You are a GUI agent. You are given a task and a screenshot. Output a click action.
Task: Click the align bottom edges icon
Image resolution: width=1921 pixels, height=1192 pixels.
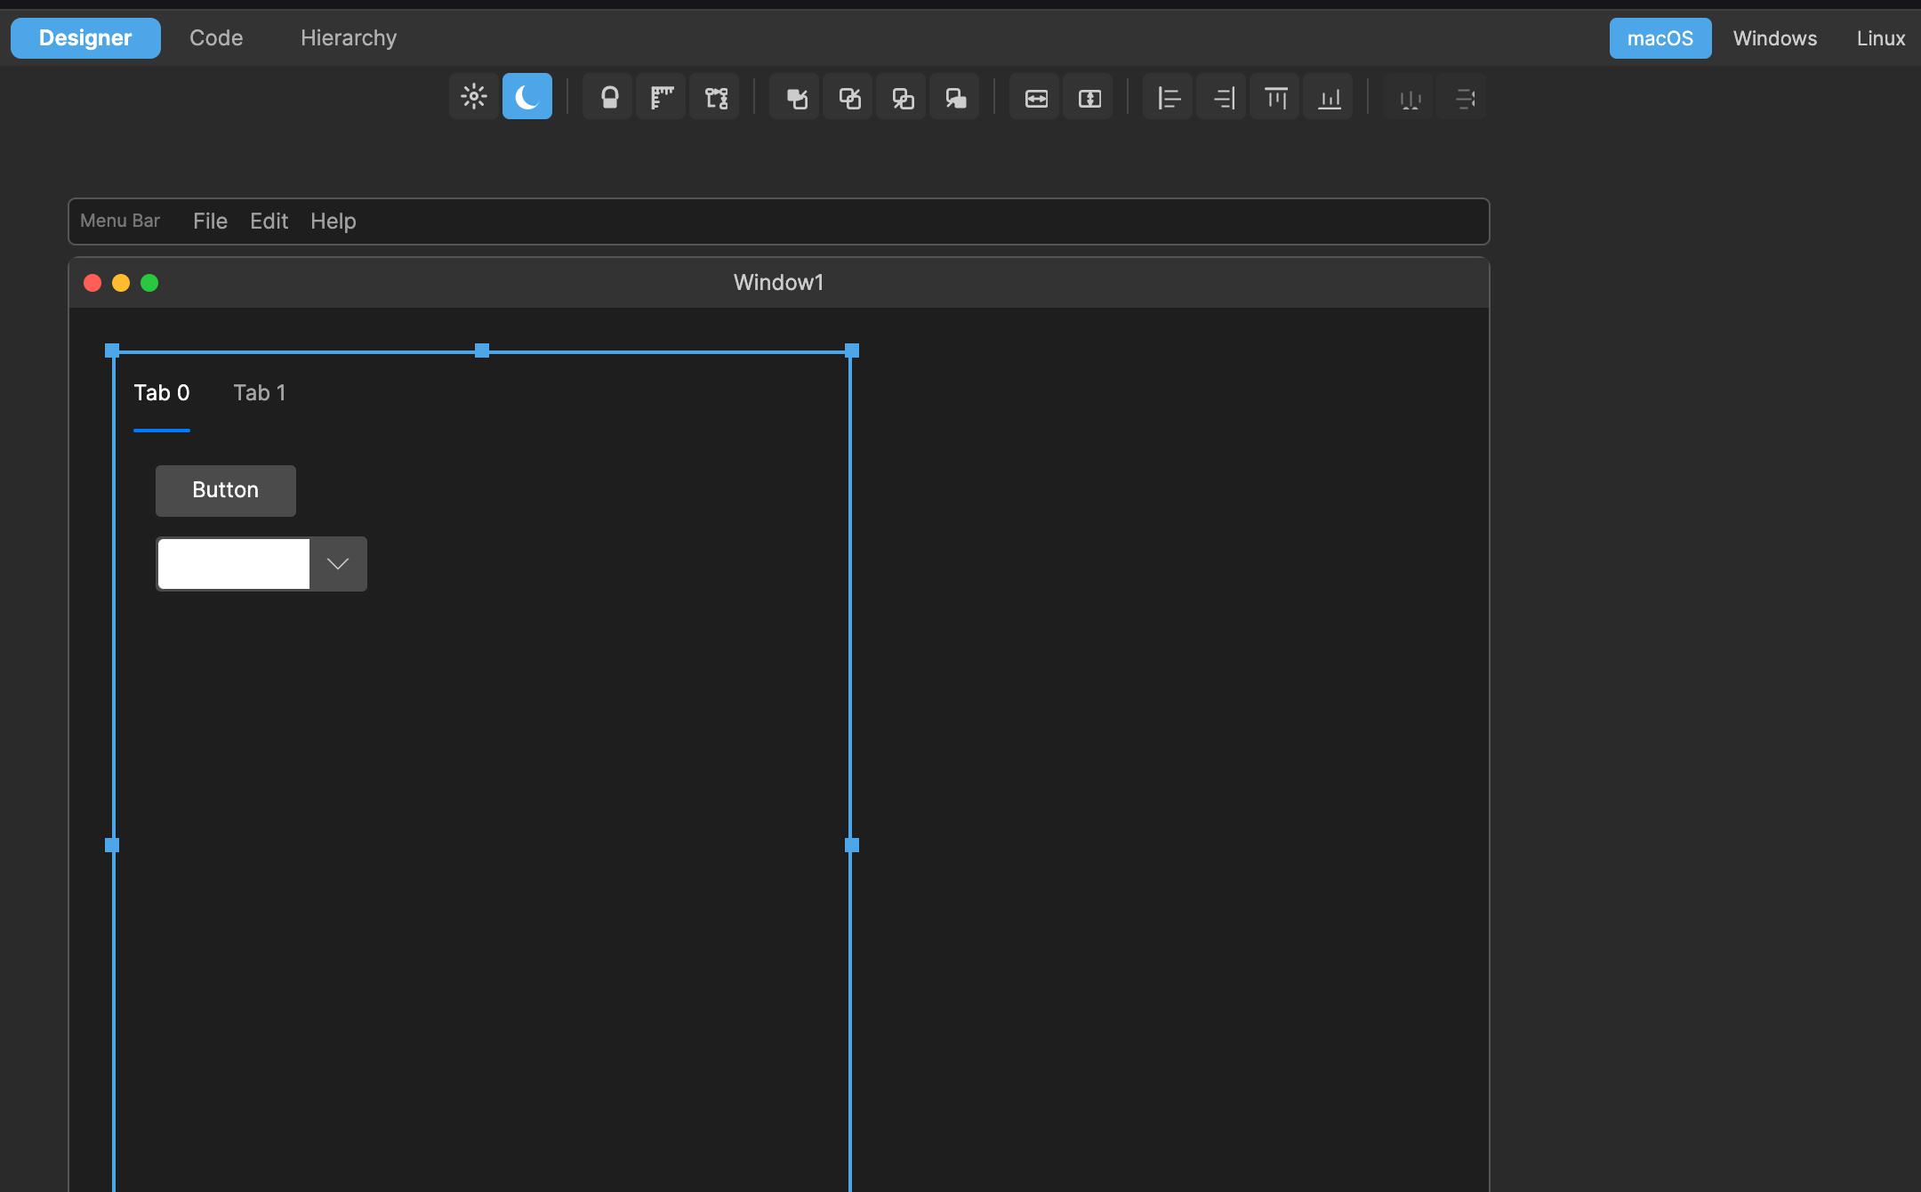pyautogui.click(x=1329, y=97)
